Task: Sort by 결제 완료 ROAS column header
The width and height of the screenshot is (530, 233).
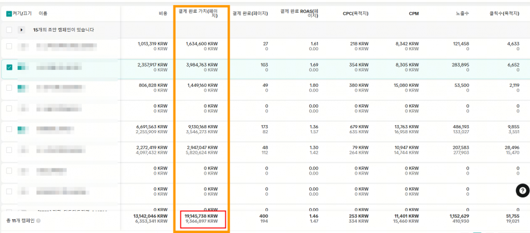Action: 300,13
